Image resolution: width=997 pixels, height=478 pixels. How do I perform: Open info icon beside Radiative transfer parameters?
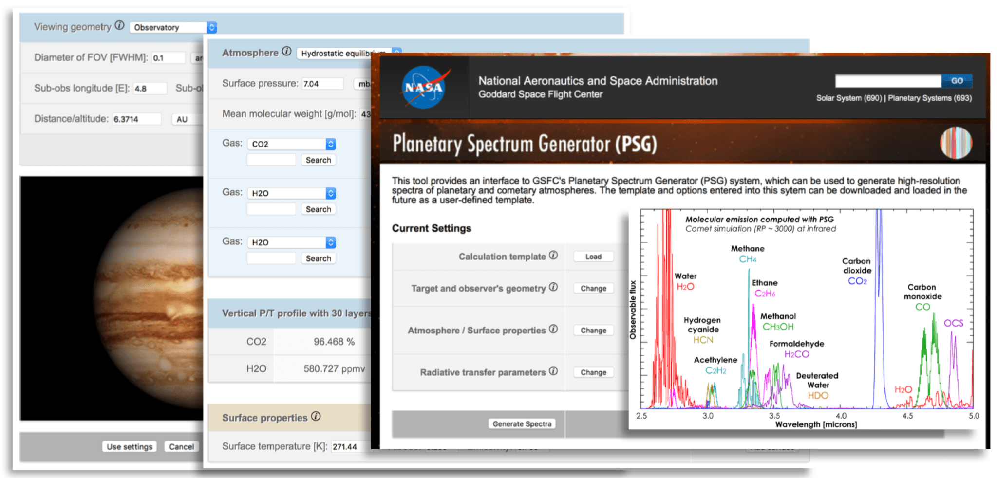pyautogui.click(x=553, y=371)
